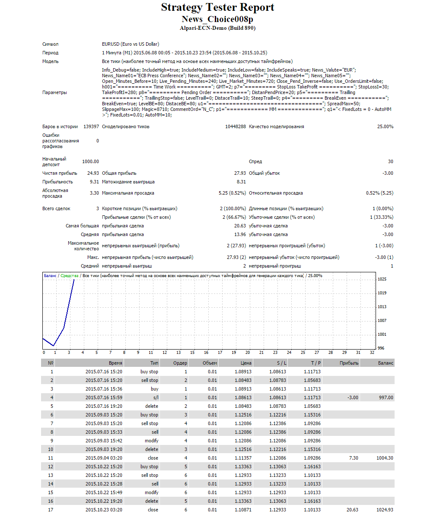427x514 pixels.
Task: Select expected payoff value 8.31
Action: [x=241, y=182]
